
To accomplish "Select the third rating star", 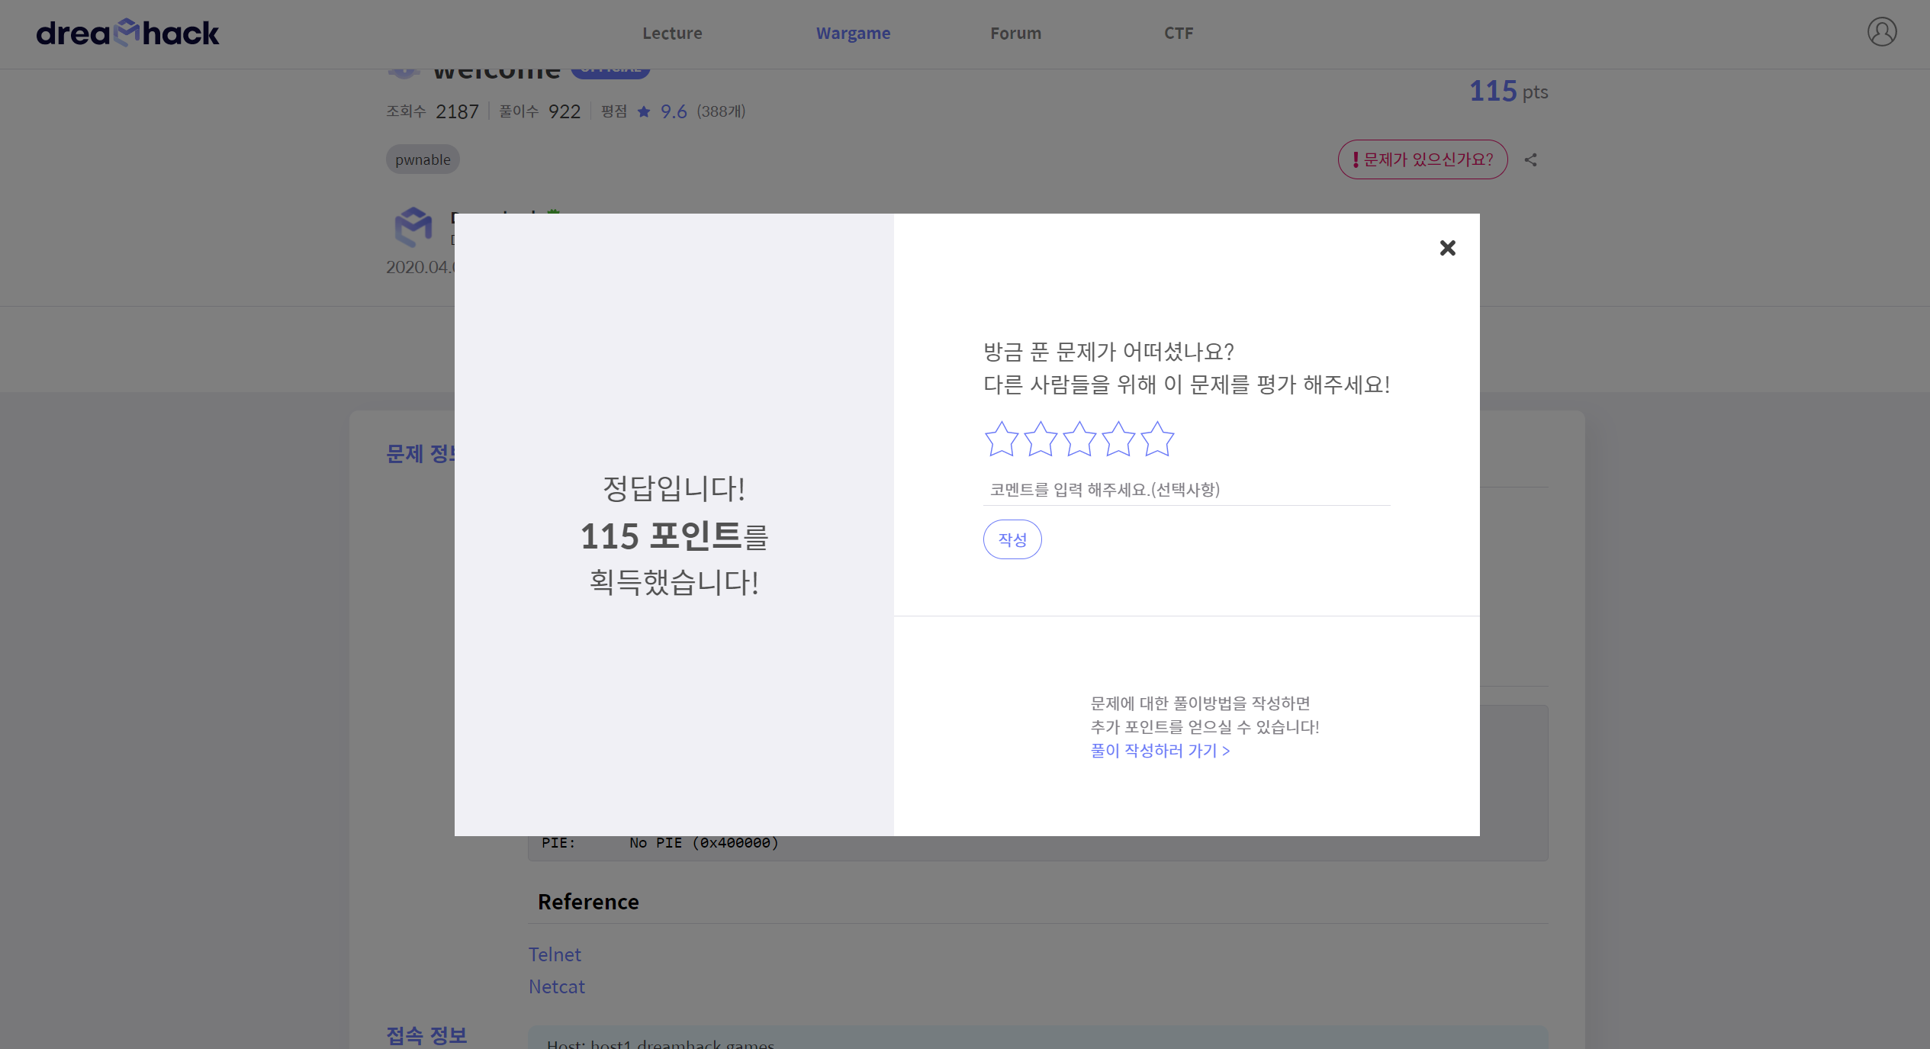I will click(1079, 439).
